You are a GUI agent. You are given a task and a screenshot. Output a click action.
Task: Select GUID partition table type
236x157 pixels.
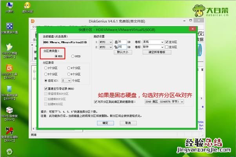point(76,56)
